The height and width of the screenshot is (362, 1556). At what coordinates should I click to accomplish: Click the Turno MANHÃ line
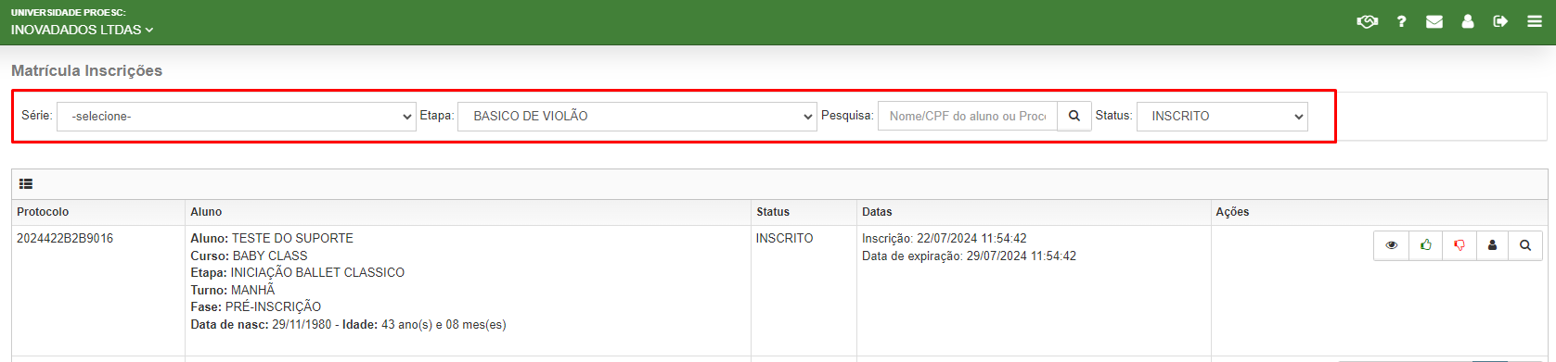point(233,290)
